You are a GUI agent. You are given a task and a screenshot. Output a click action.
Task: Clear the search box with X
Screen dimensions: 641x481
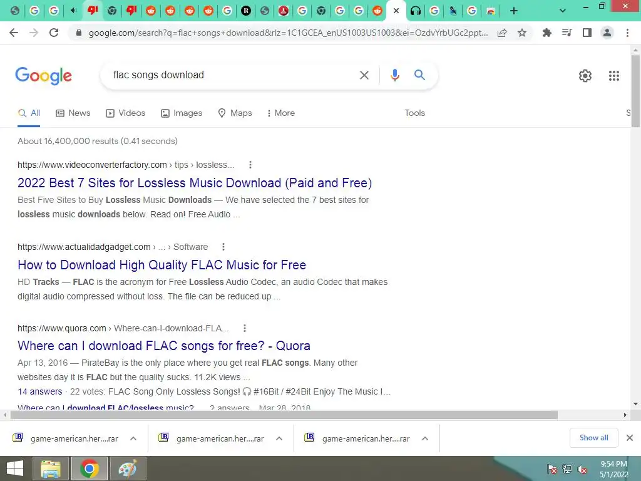pyautogui.click(x=364, y=75)
